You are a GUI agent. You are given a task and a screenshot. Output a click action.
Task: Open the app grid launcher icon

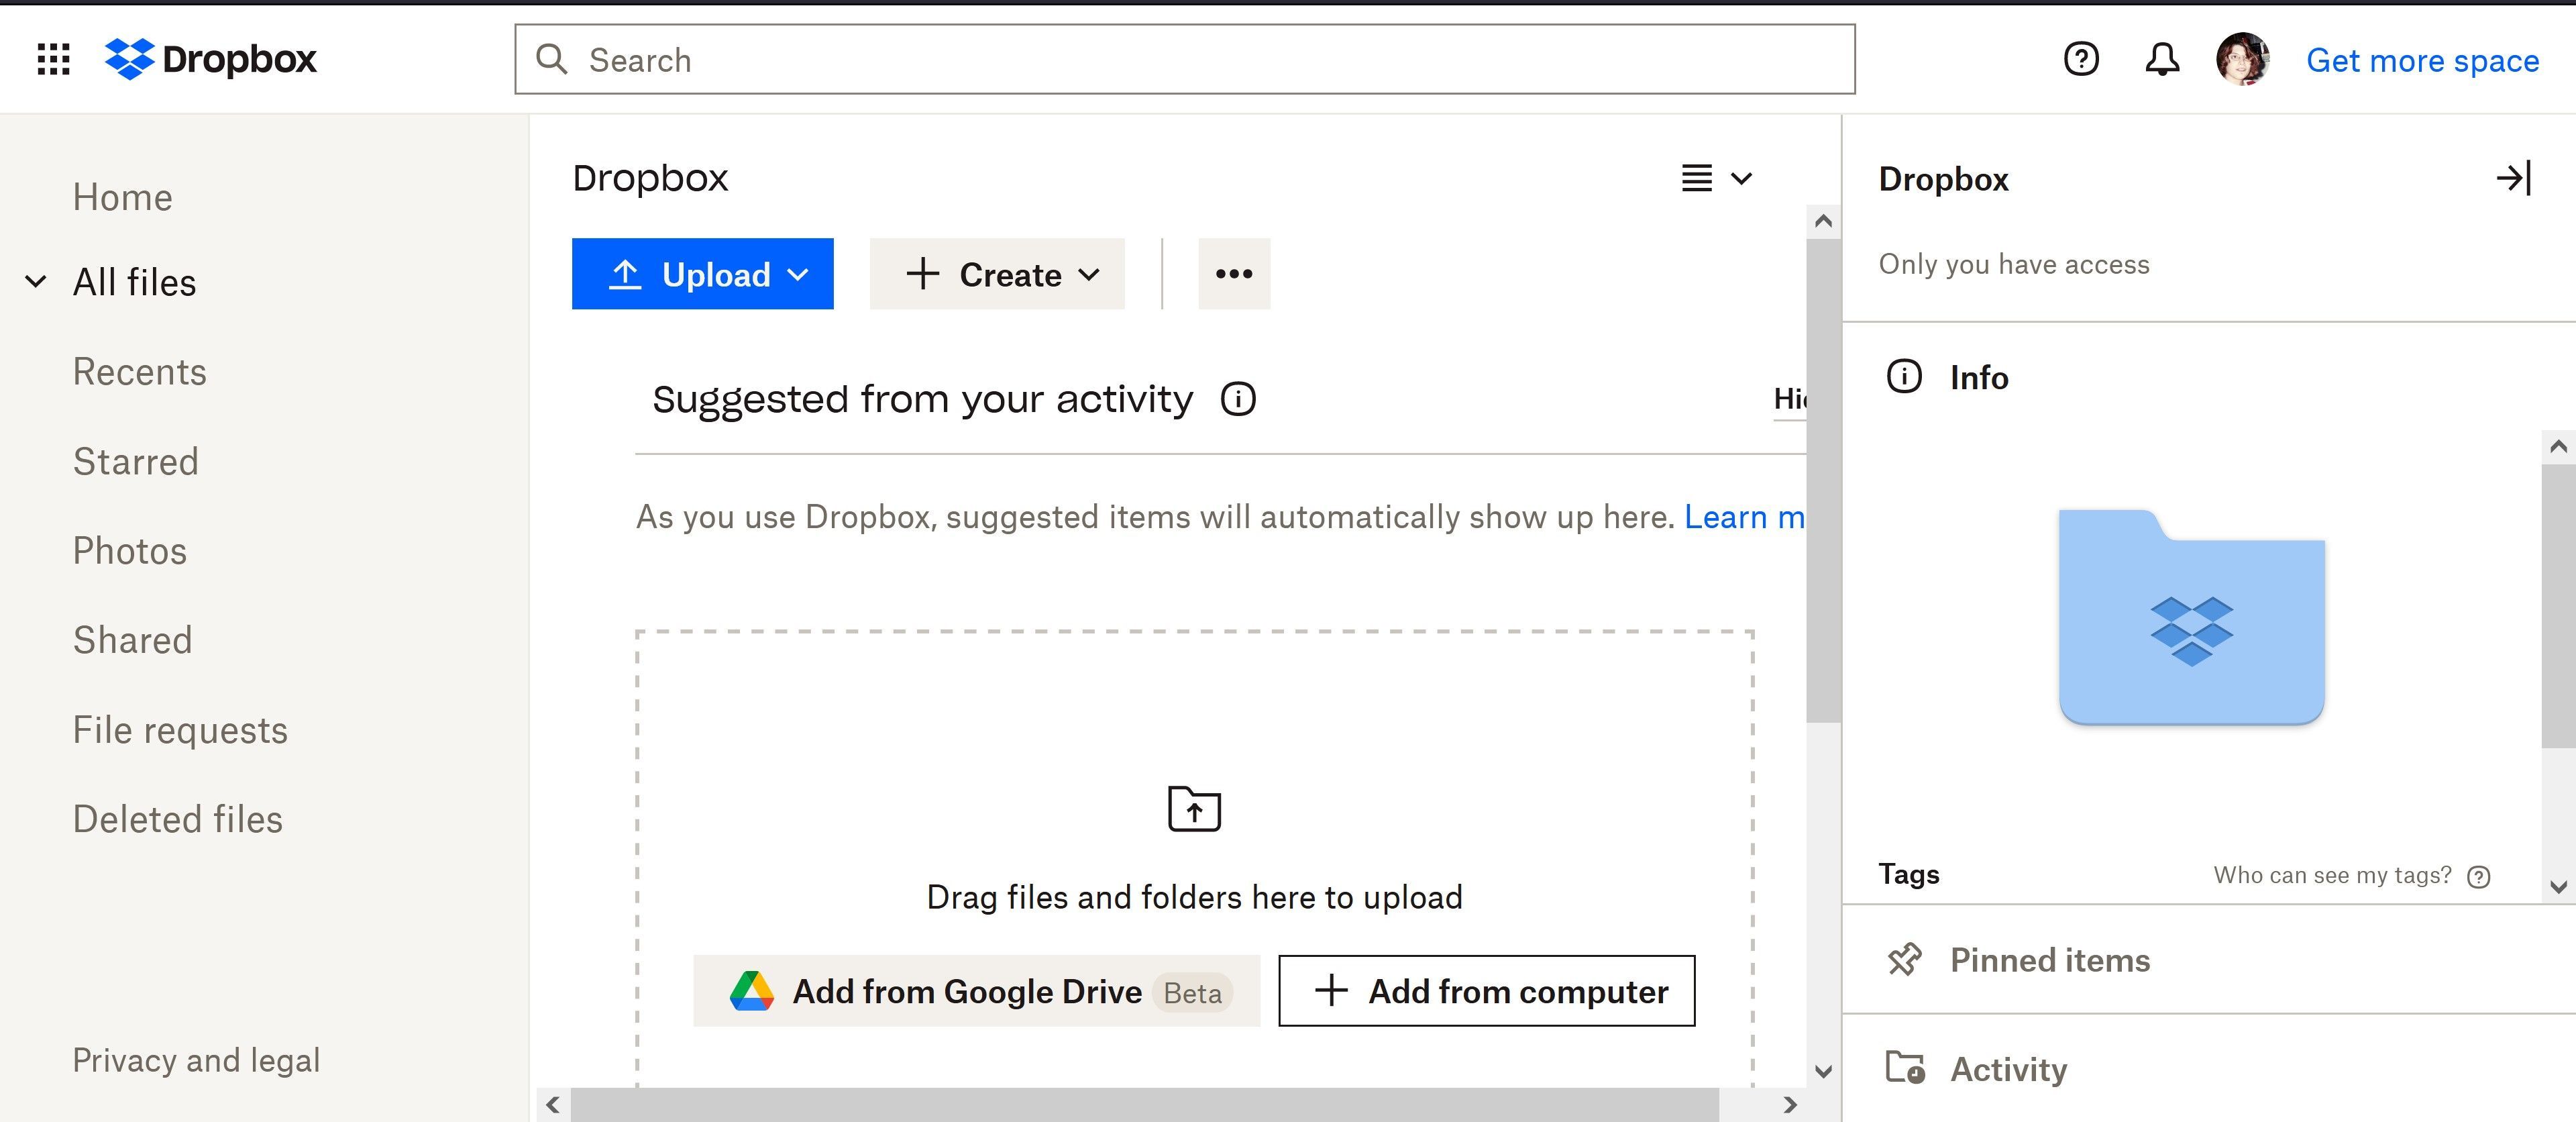53,59
